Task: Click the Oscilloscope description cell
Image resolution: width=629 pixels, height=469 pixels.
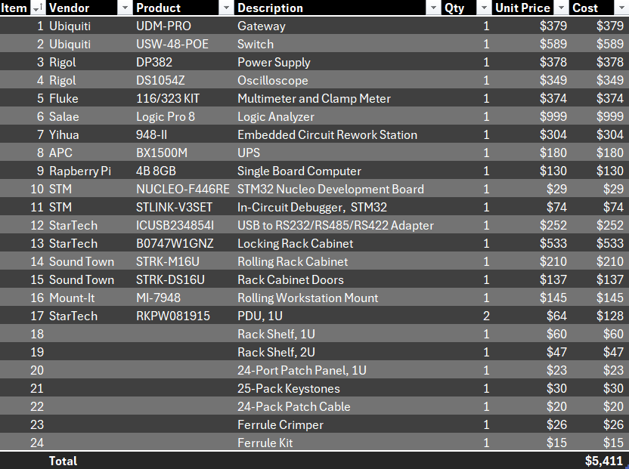Action: [338, 80]
